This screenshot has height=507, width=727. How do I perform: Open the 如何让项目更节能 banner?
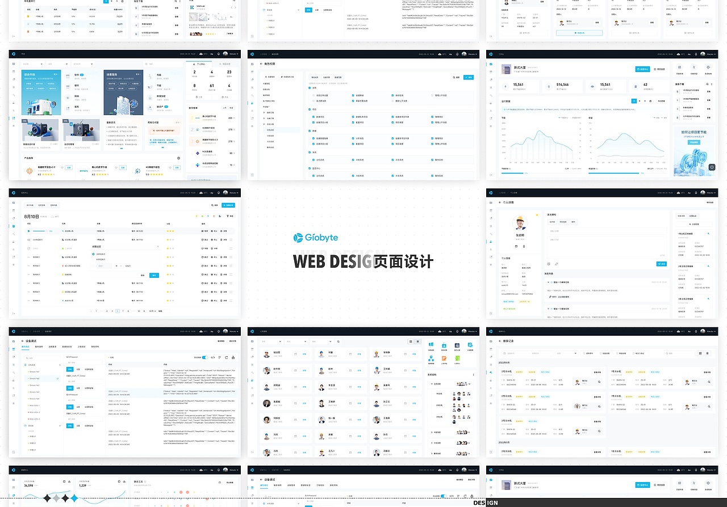coord(693,152)
